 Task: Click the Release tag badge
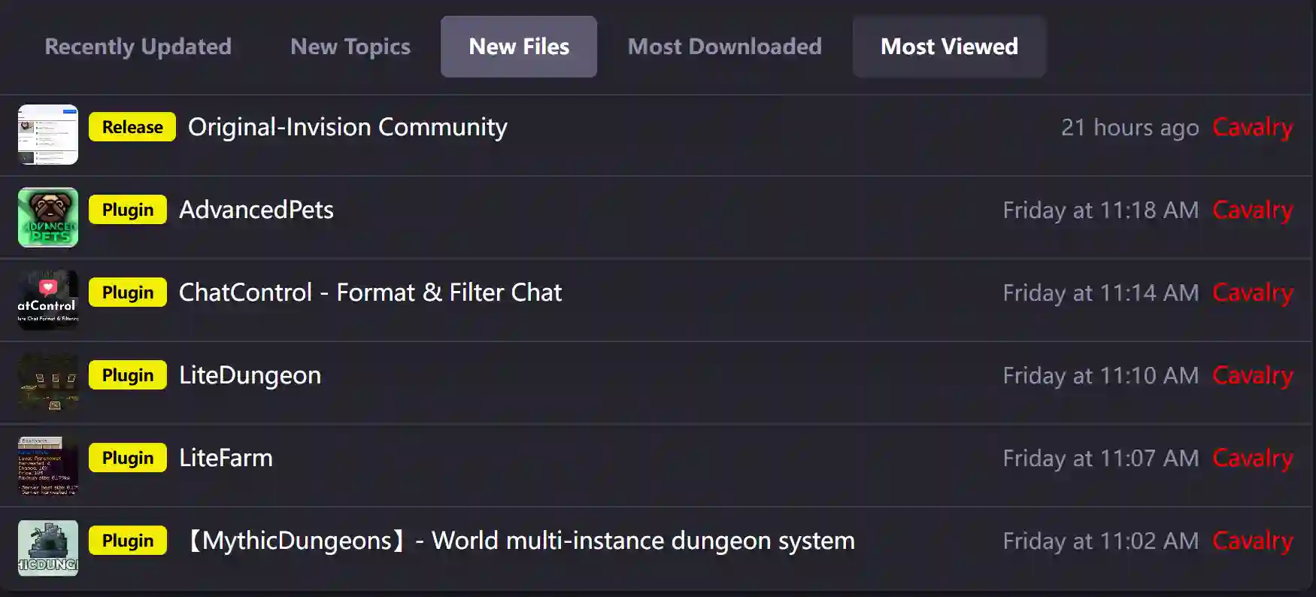click(132, 127)
